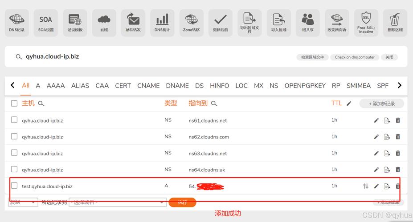Switch to the MX record tab
The image size is (413, 222).
[x=259, y=86]
